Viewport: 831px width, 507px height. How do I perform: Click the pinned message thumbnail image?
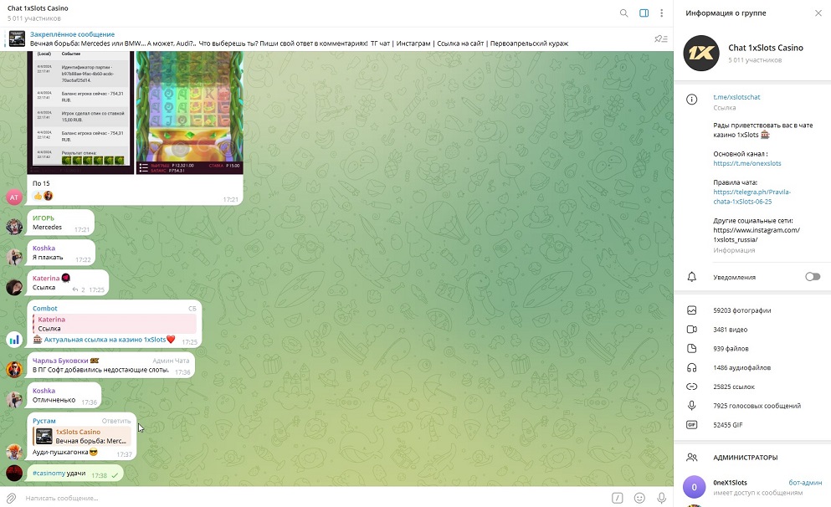[x=17, y=38]
